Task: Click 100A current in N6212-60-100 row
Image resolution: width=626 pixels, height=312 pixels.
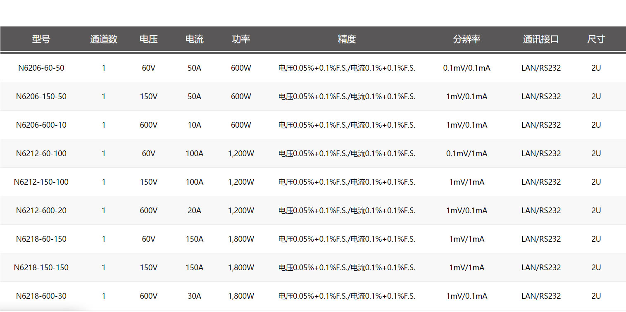Action: 195,153
